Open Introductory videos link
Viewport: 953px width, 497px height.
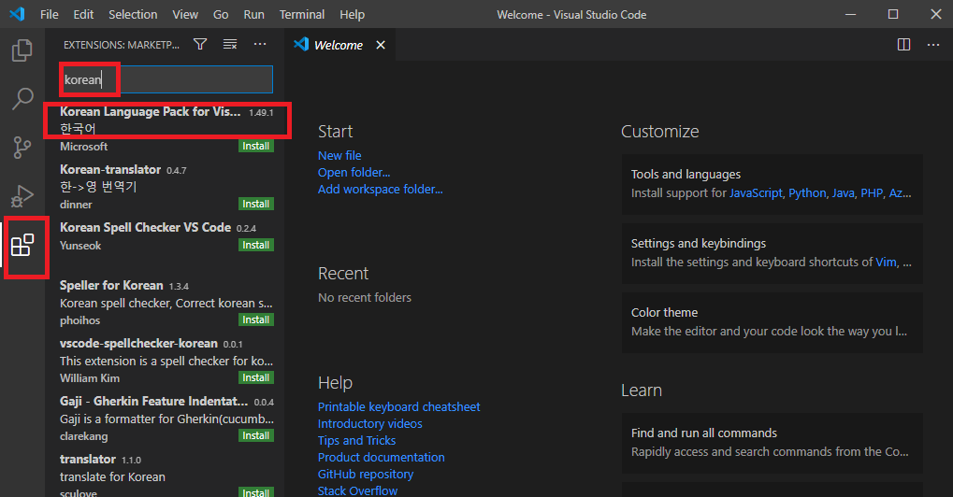tap(369, 423)
